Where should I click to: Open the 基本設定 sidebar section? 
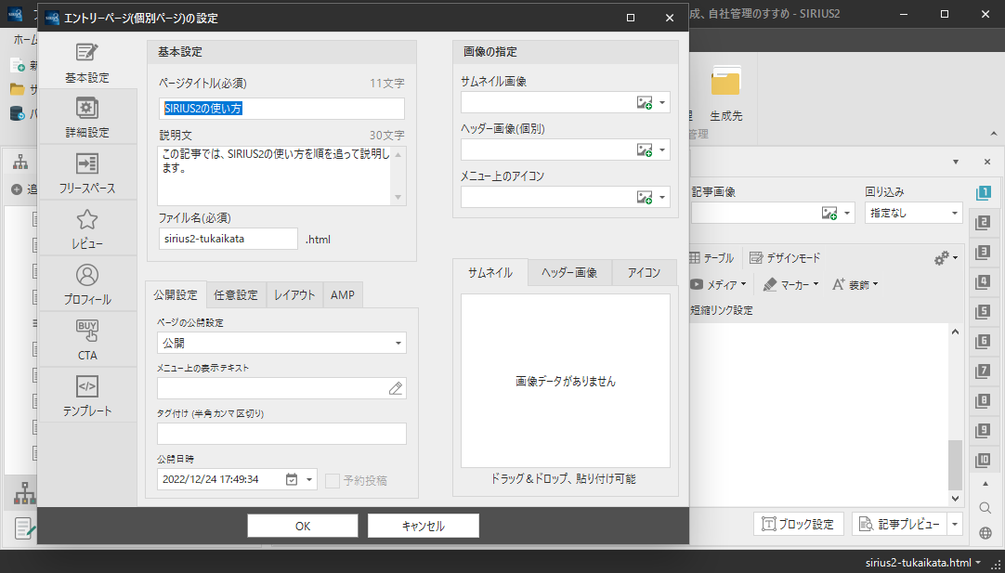point(86,62)
